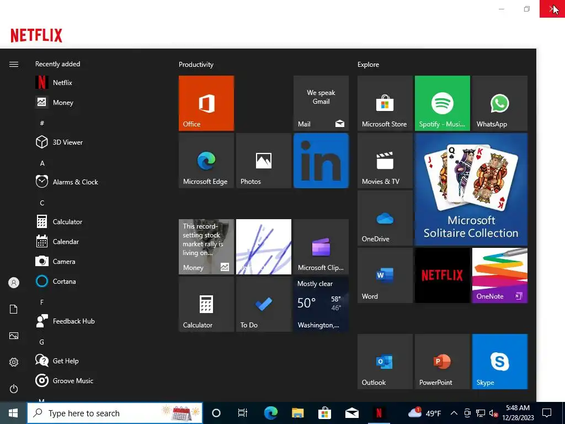
Task: Click the 49°F weather widget
Action: pos(424,413)
